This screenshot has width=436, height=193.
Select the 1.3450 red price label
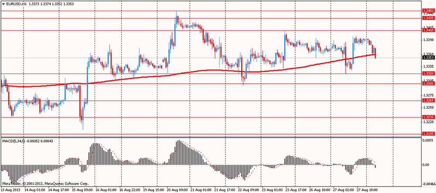(x=428, y=10)
